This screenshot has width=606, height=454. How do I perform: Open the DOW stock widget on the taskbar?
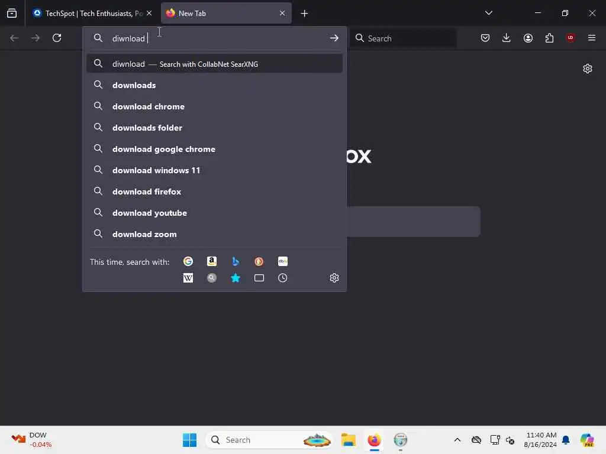point(32,440)
